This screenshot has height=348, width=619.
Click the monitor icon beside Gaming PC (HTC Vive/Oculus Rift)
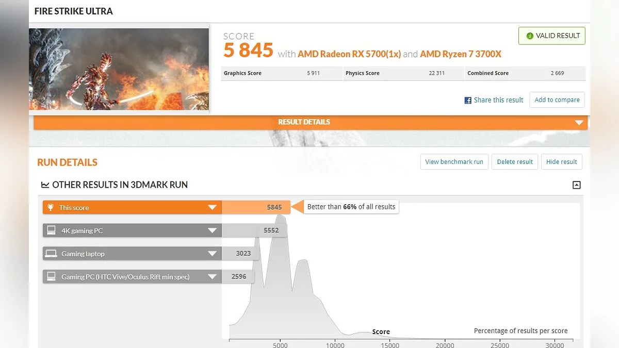coord(51,277)
